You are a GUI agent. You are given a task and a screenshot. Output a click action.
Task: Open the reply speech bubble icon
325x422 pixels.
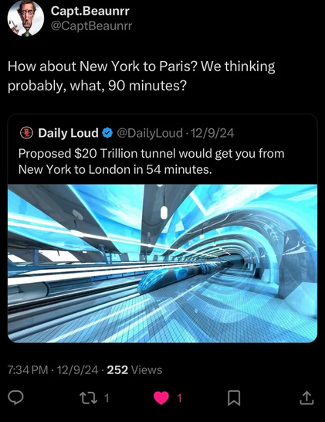[x=16, y=397]
